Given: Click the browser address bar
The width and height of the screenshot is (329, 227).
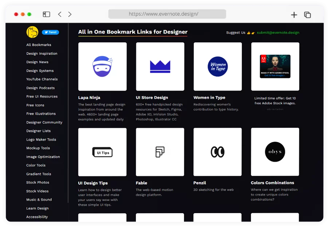Looking at the screenshot, I should pyautogui.click(x=167, y=14).
